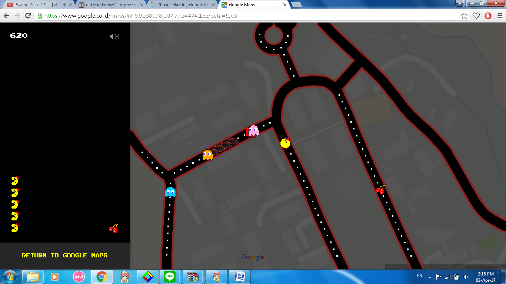Open the Chrome hamburger menu

[x=499, y=16]
